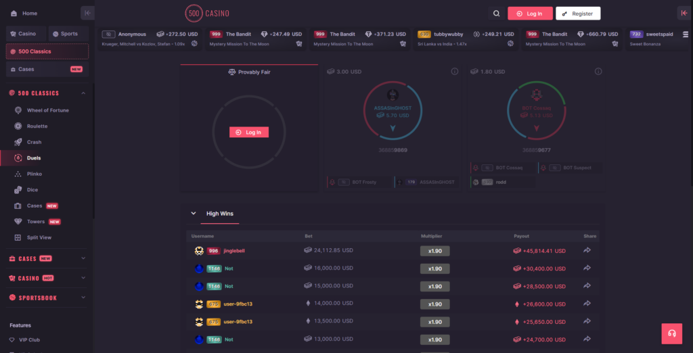Image resolution: width=693 pixels, height=353 pixels.
Task: Click Log In inside the duel circle
Action: pyautogui.click(x=249, y=132)
